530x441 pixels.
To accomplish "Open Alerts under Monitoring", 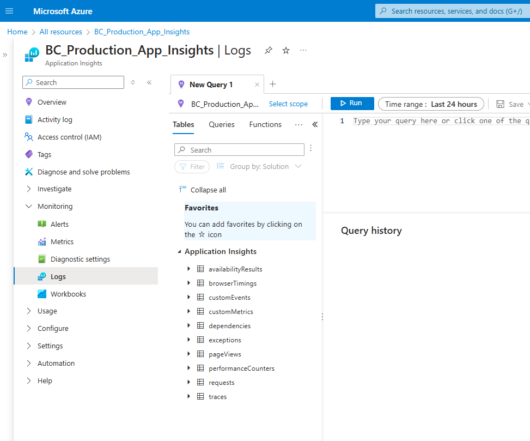I will pyautogui.click(x=59, y=224).
